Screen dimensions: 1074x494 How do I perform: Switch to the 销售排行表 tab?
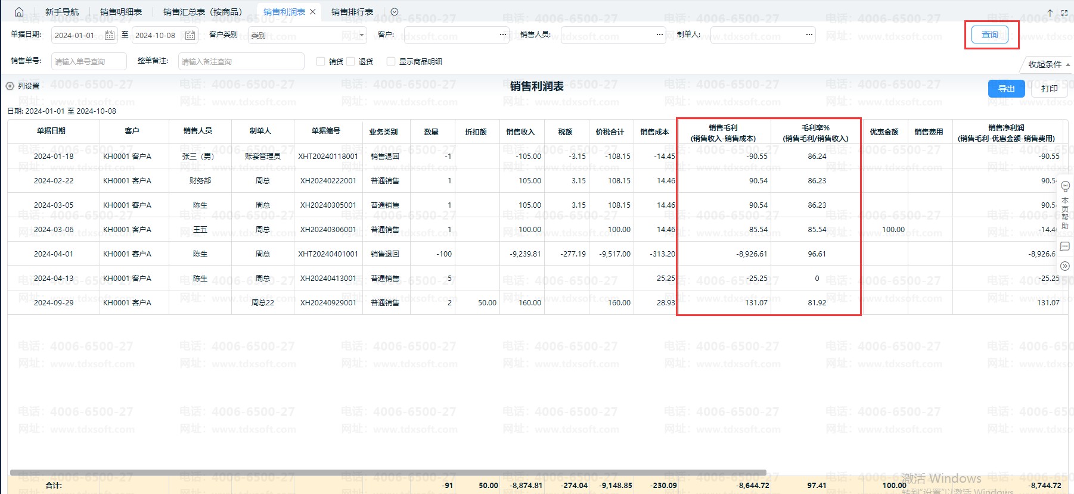click(x=352, y=12)
